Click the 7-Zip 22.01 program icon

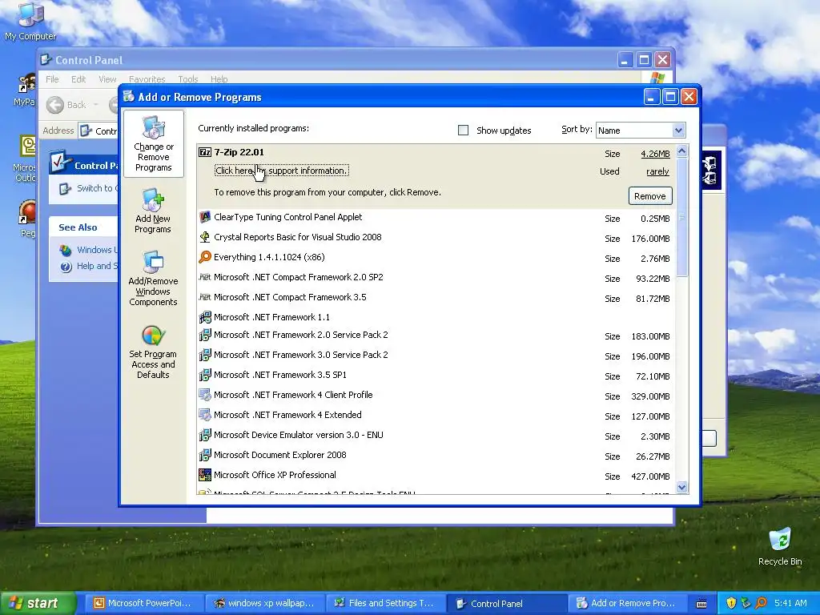(x=205, y=152)
